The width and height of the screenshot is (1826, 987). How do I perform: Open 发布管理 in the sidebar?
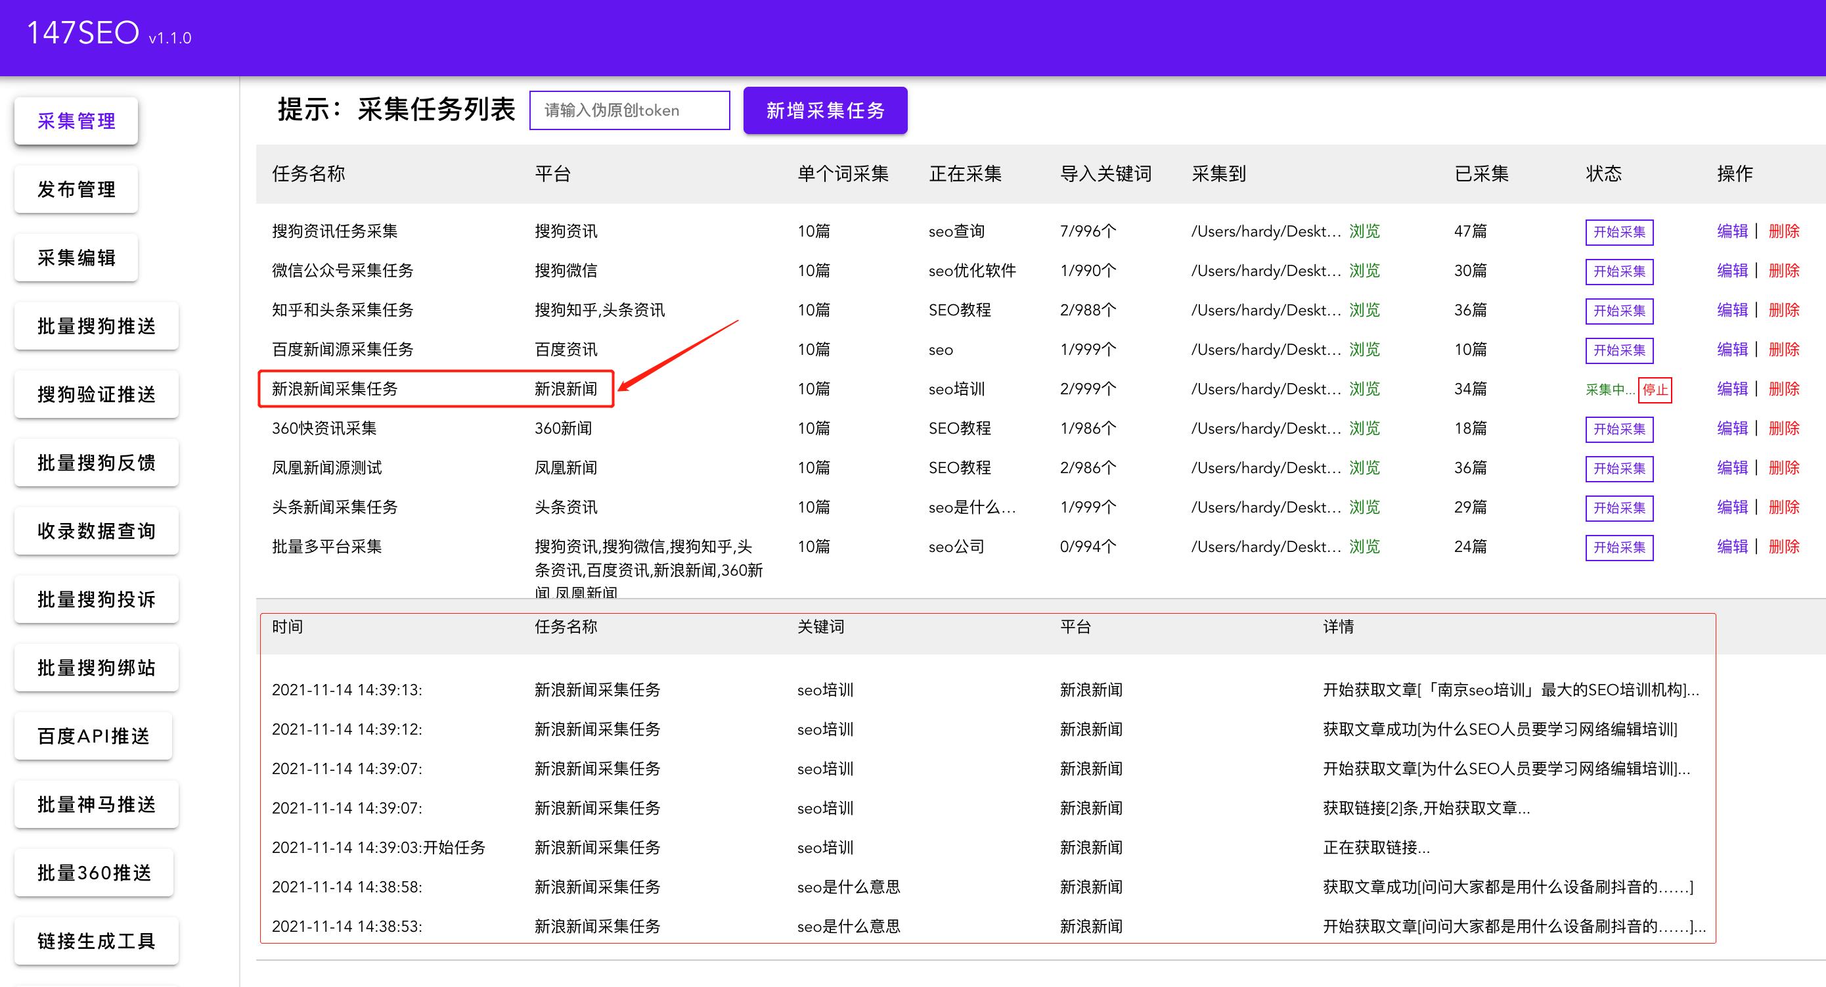pos(77,189)
